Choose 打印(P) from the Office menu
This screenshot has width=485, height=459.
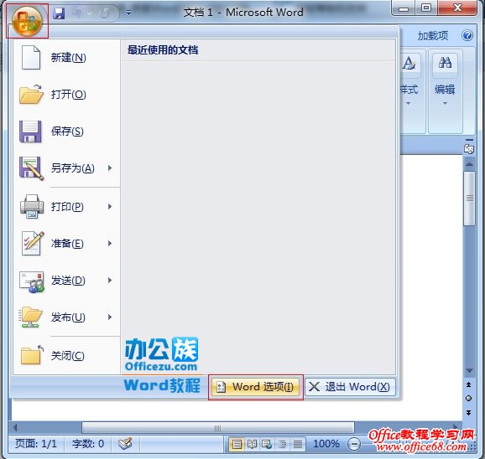point(66,207)
